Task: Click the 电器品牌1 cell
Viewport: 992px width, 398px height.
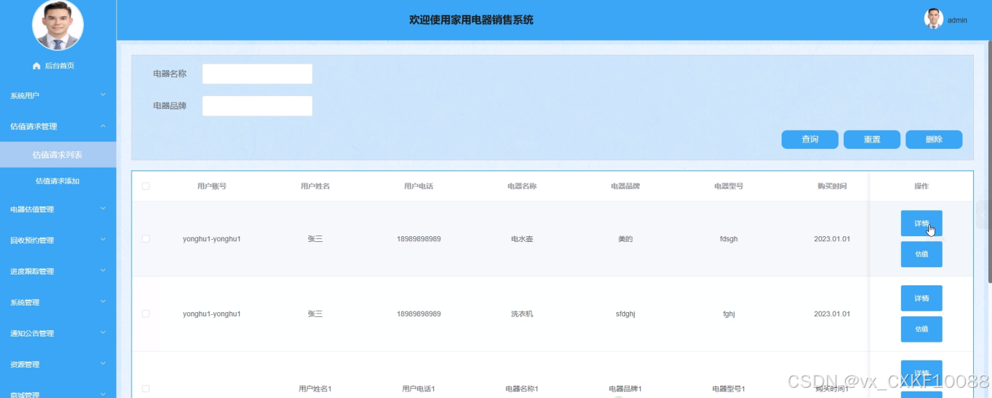Action: coord(625,389)
